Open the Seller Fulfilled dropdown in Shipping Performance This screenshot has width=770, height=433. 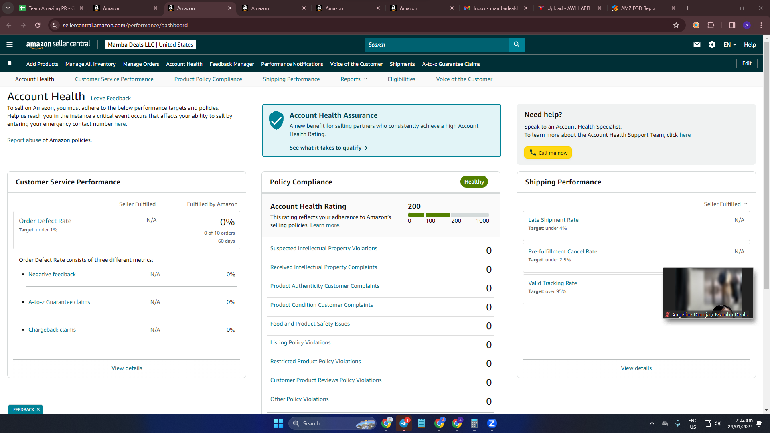coord(726,204)
